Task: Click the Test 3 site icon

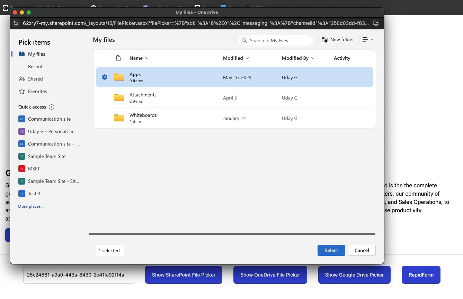Action: tap(22, 194)
